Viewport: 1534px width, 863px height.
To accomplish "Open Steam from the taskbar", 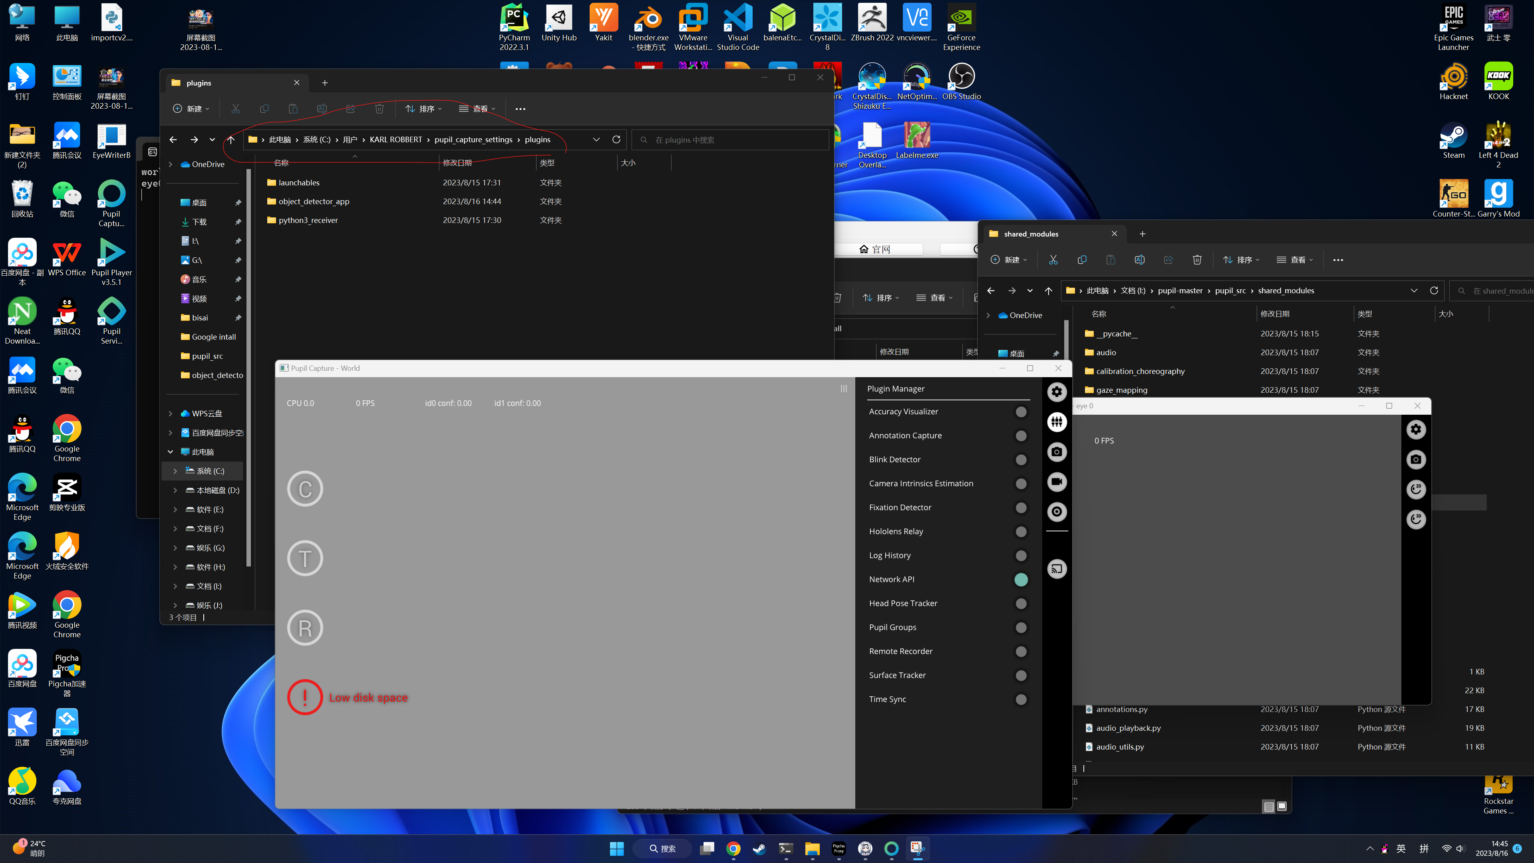I will point(759,849).
